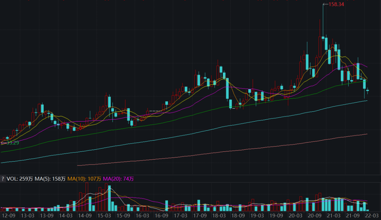Select the VOL: 259万 volume readout

click(x=20, y=179)
